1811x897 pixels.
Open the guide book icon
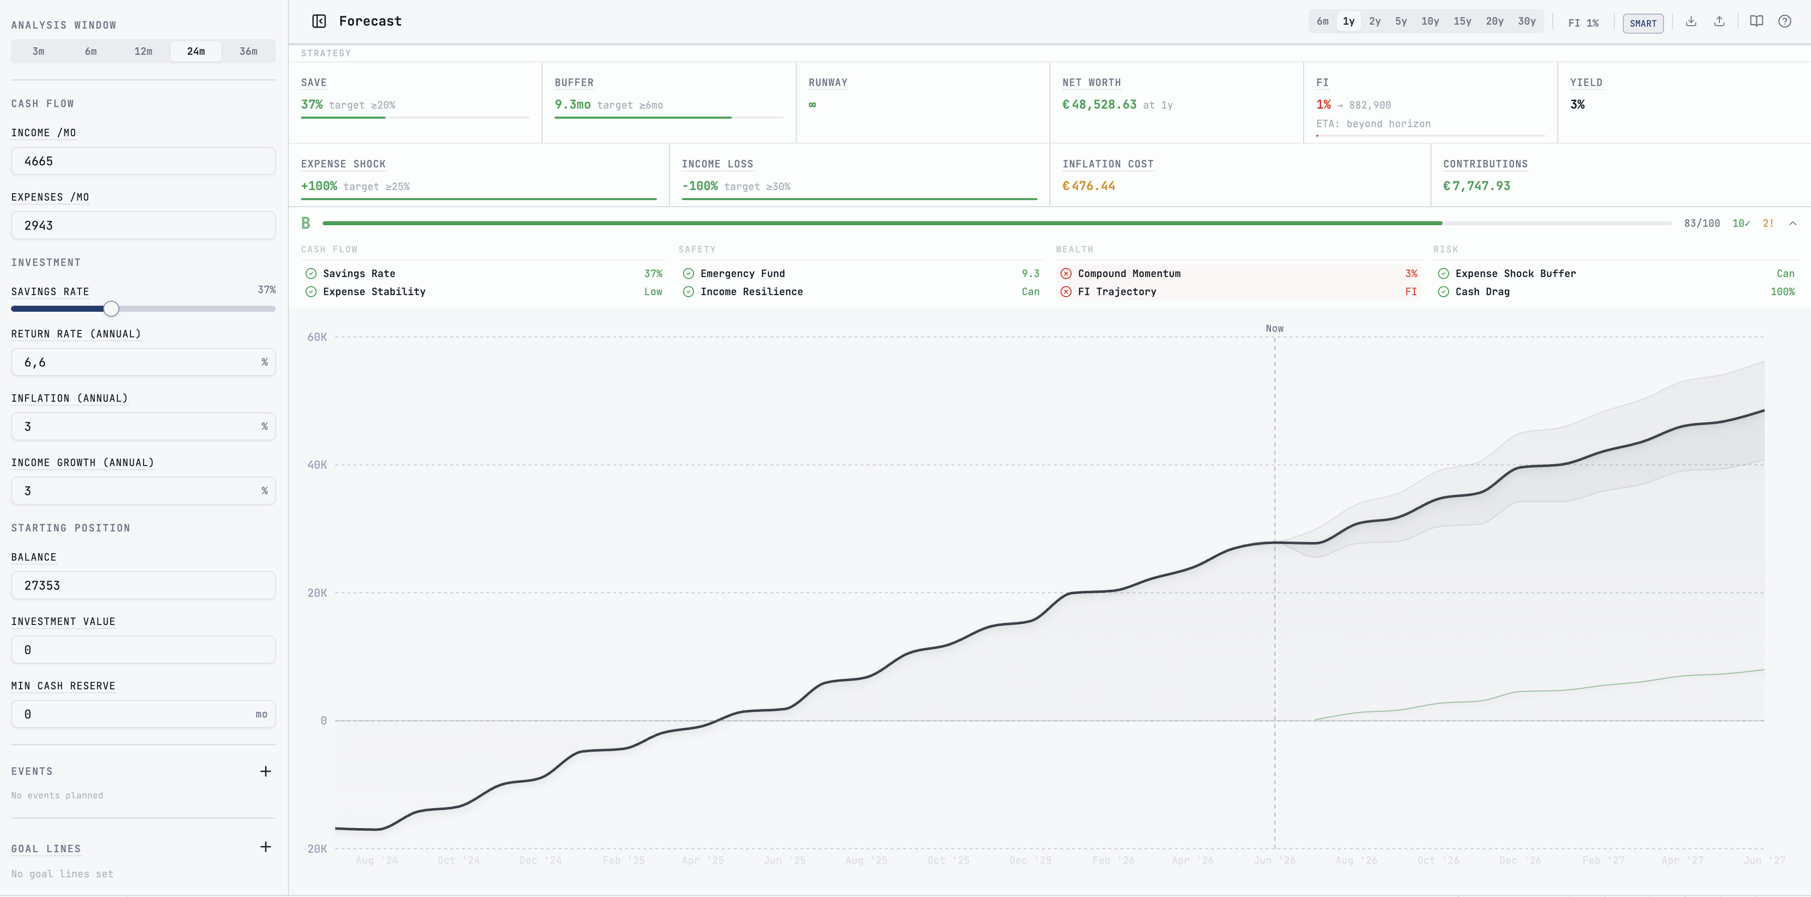click(x=1756, y=21)
